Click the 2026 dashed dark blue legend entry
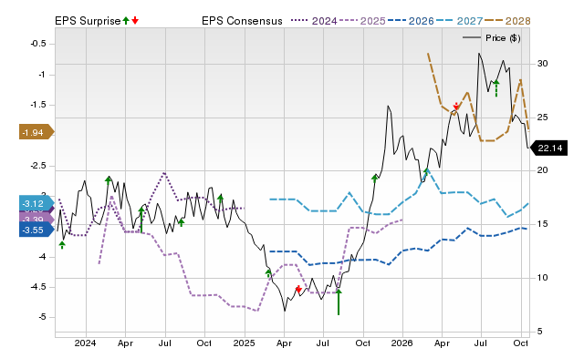This screenshot has height=348, width=584. (x=411, y=21)
